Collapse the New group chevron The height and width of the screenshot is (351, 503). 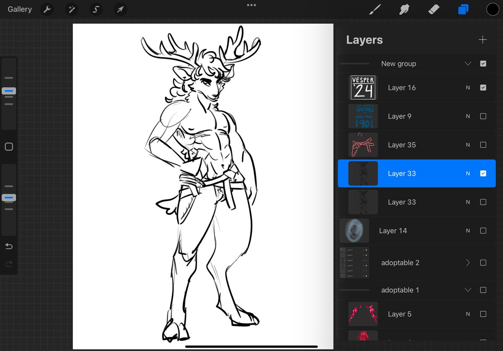click(x=468, y=64)
